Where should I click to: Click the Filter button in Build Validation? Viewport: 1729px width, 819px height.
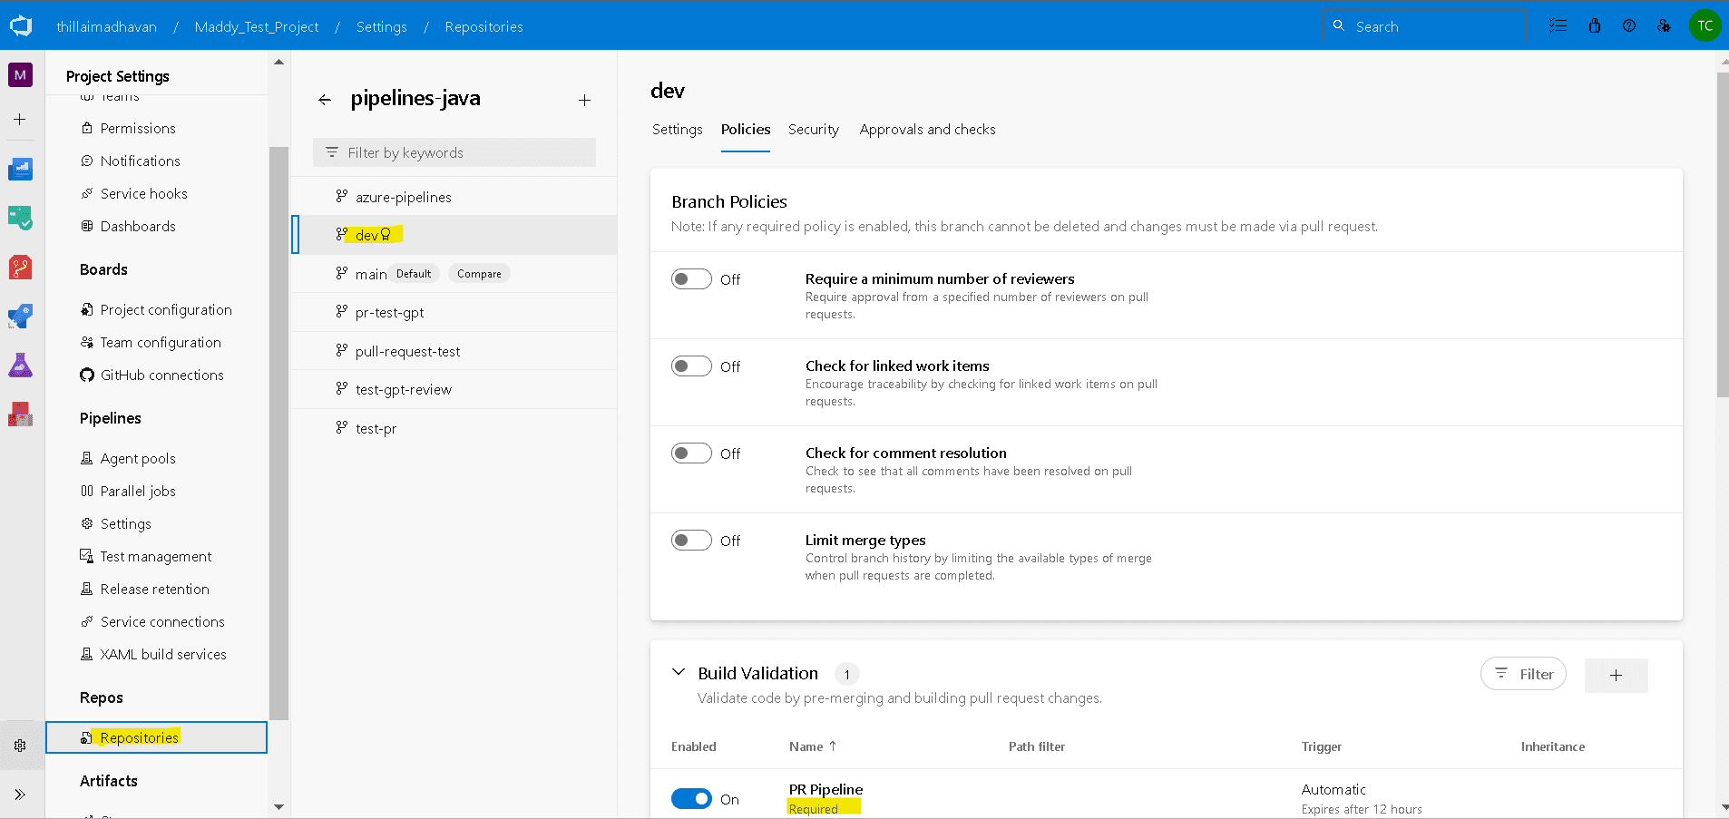pyautogui.click(x=1523, y=674)
